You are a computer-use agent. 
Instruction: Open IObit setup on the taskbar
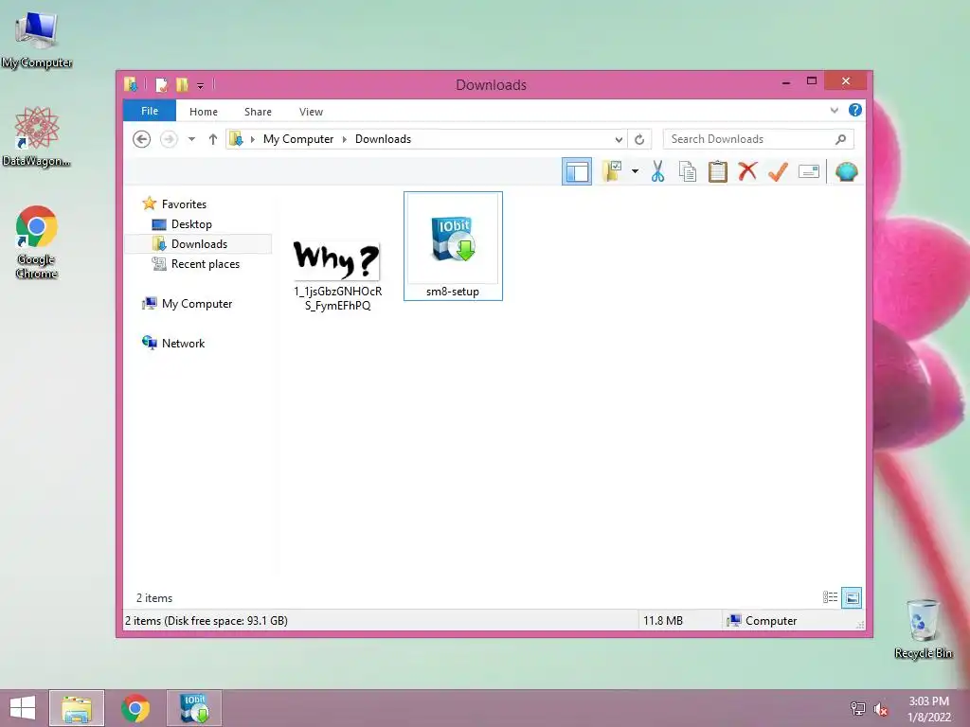(x=193, y=708)
